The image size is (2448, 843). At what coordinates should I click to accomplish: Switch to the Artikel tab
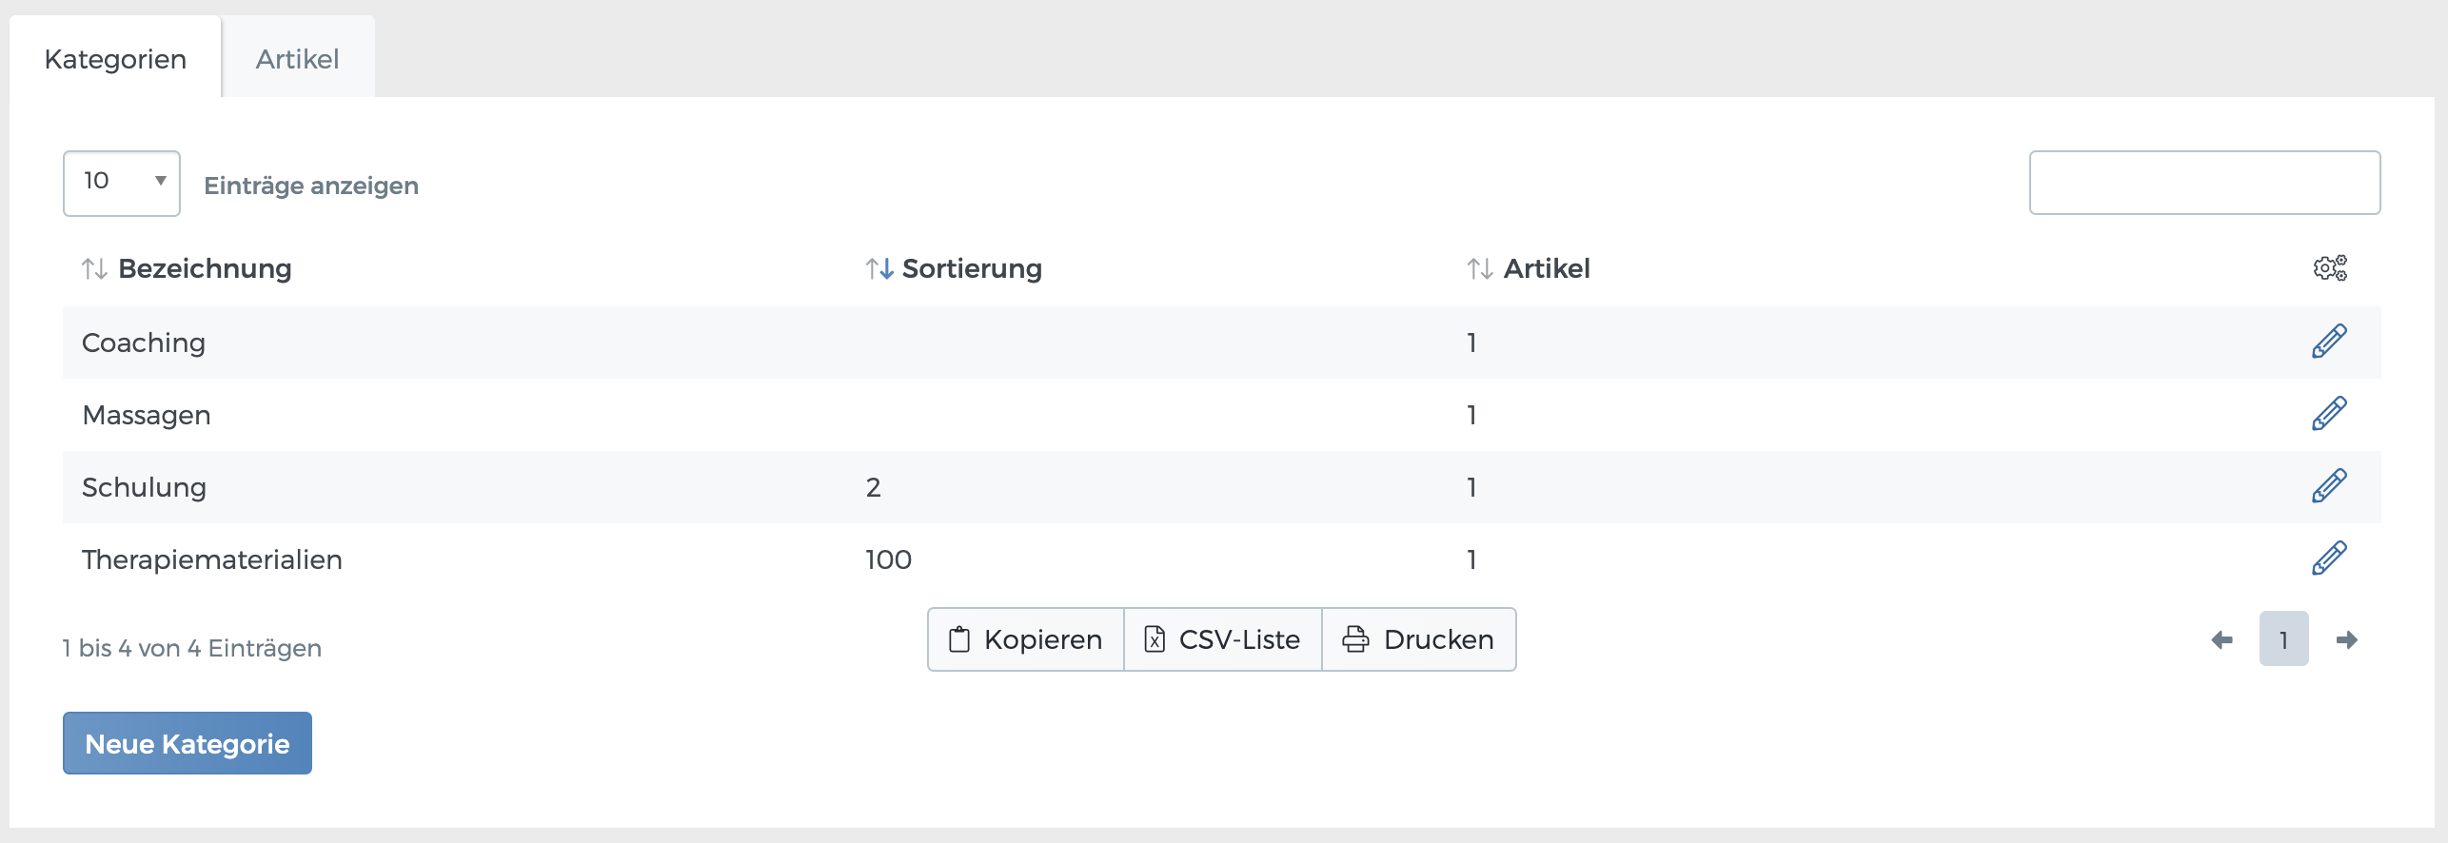pyautogui.click(x=298, y=58)
